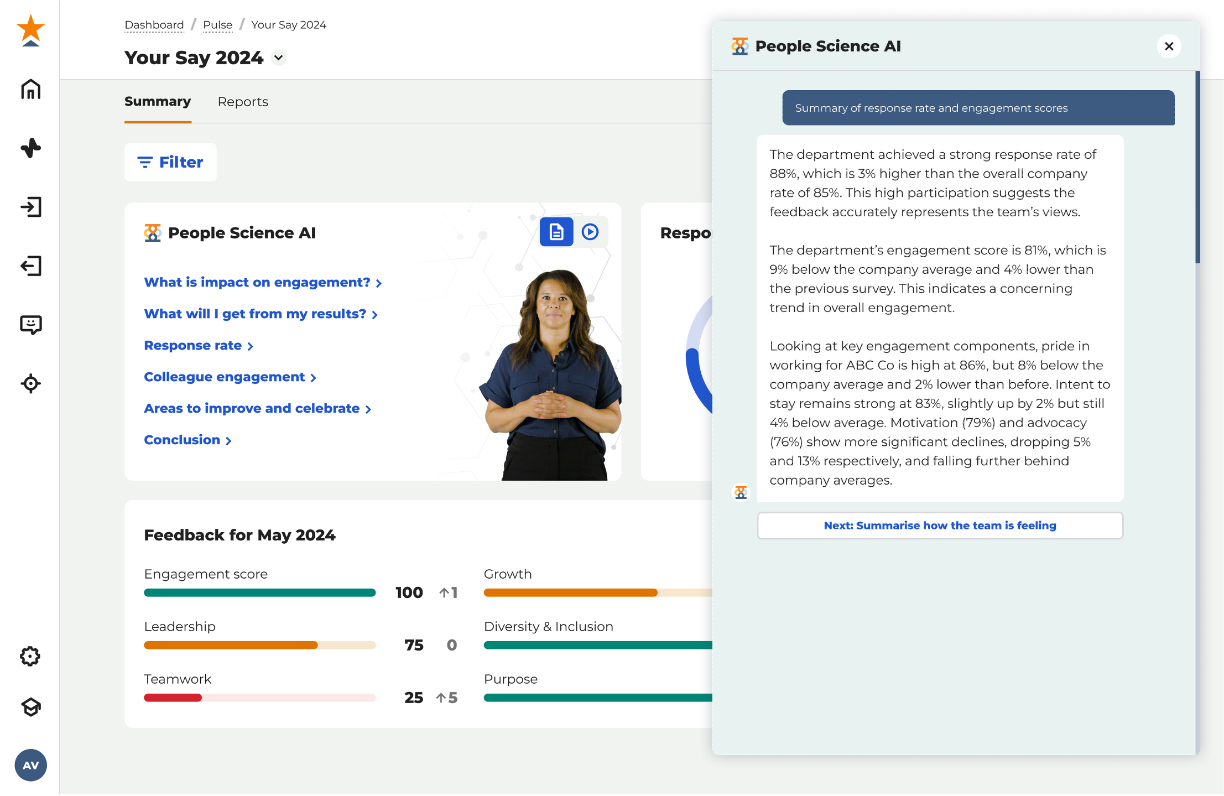Image resolution: width=1224 pixels, height=796 pixels.
Task: Click the Teamwork score progress bar
Action: point(259,698)
